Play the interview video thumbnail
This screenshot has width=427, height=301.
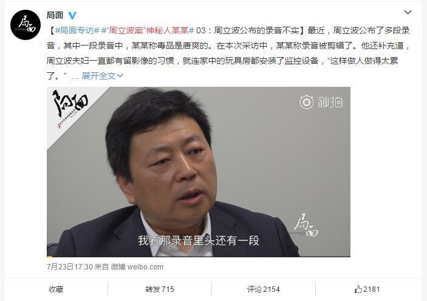[198, 172]
